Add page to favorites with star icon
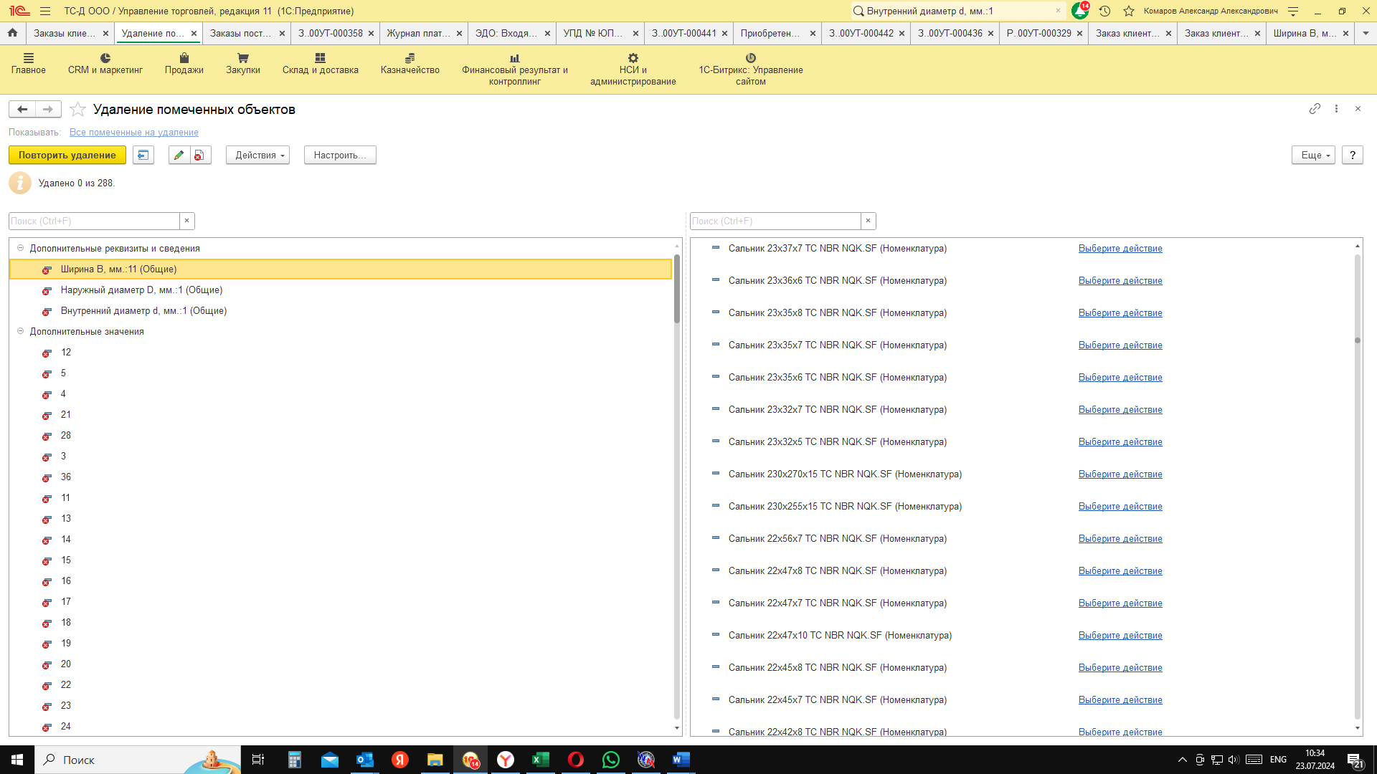This screenshot has height=774, width=1377. click(78, 109)
